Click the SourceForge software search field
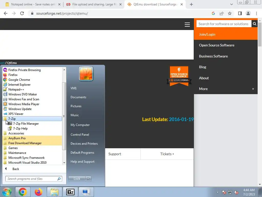 point(224,24)
